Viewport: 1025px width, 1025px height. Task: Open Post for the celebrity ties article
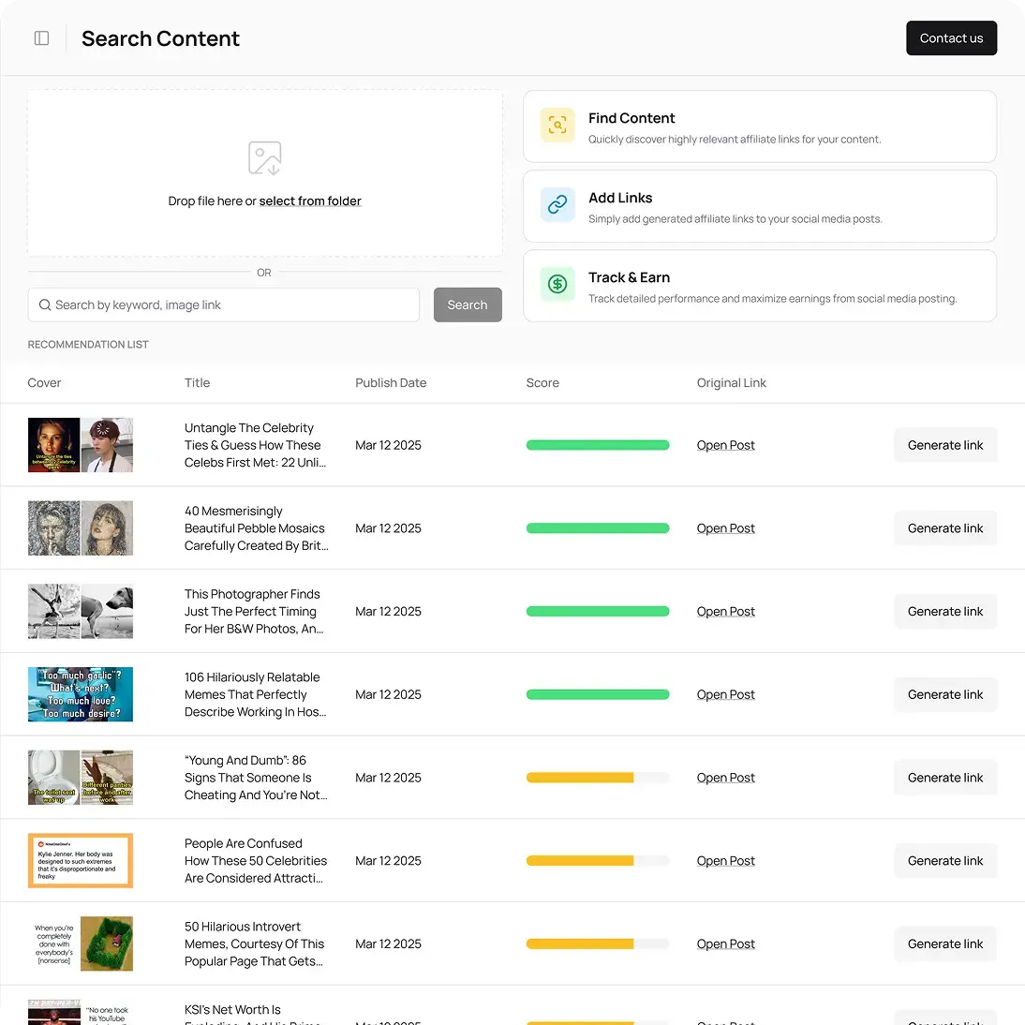725,445
